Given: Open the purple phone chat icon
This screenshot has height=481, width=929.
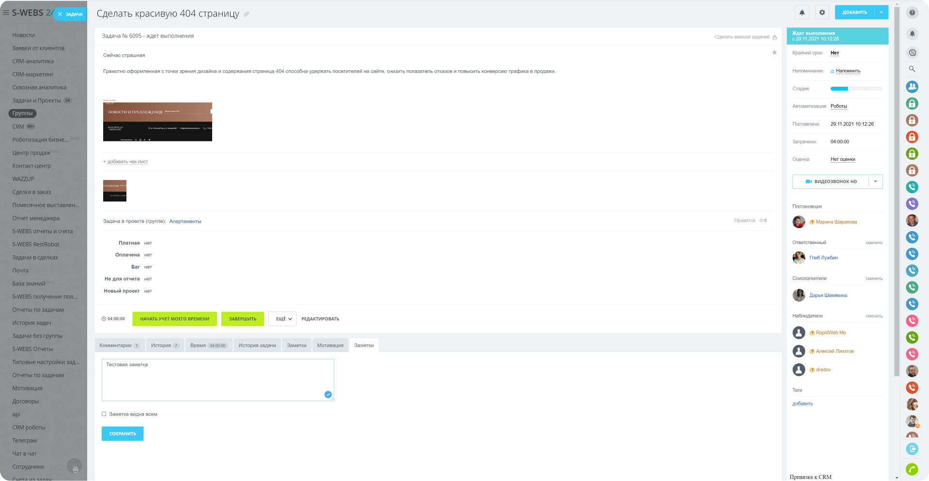Looking at the screenshot, I should (912, 203).
